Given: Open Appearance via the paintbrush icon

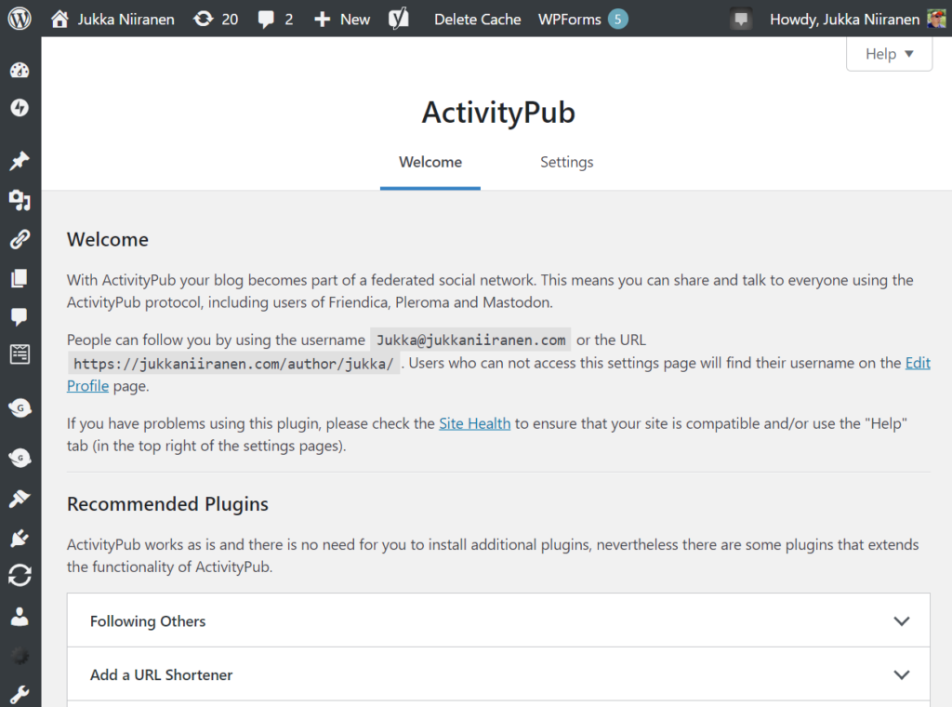Looking at the screenshot, I should coord(20,498).
